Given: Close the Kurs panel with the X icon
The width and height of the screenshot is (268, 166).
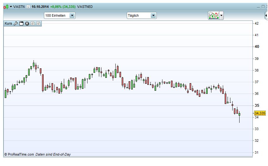Looking at the screenshot, I should pyautogui.click(x=27, y=23).
